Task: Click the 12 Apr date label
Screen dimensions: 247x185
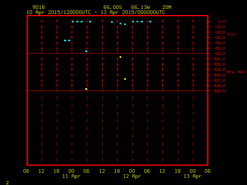Action: [132, 176]
